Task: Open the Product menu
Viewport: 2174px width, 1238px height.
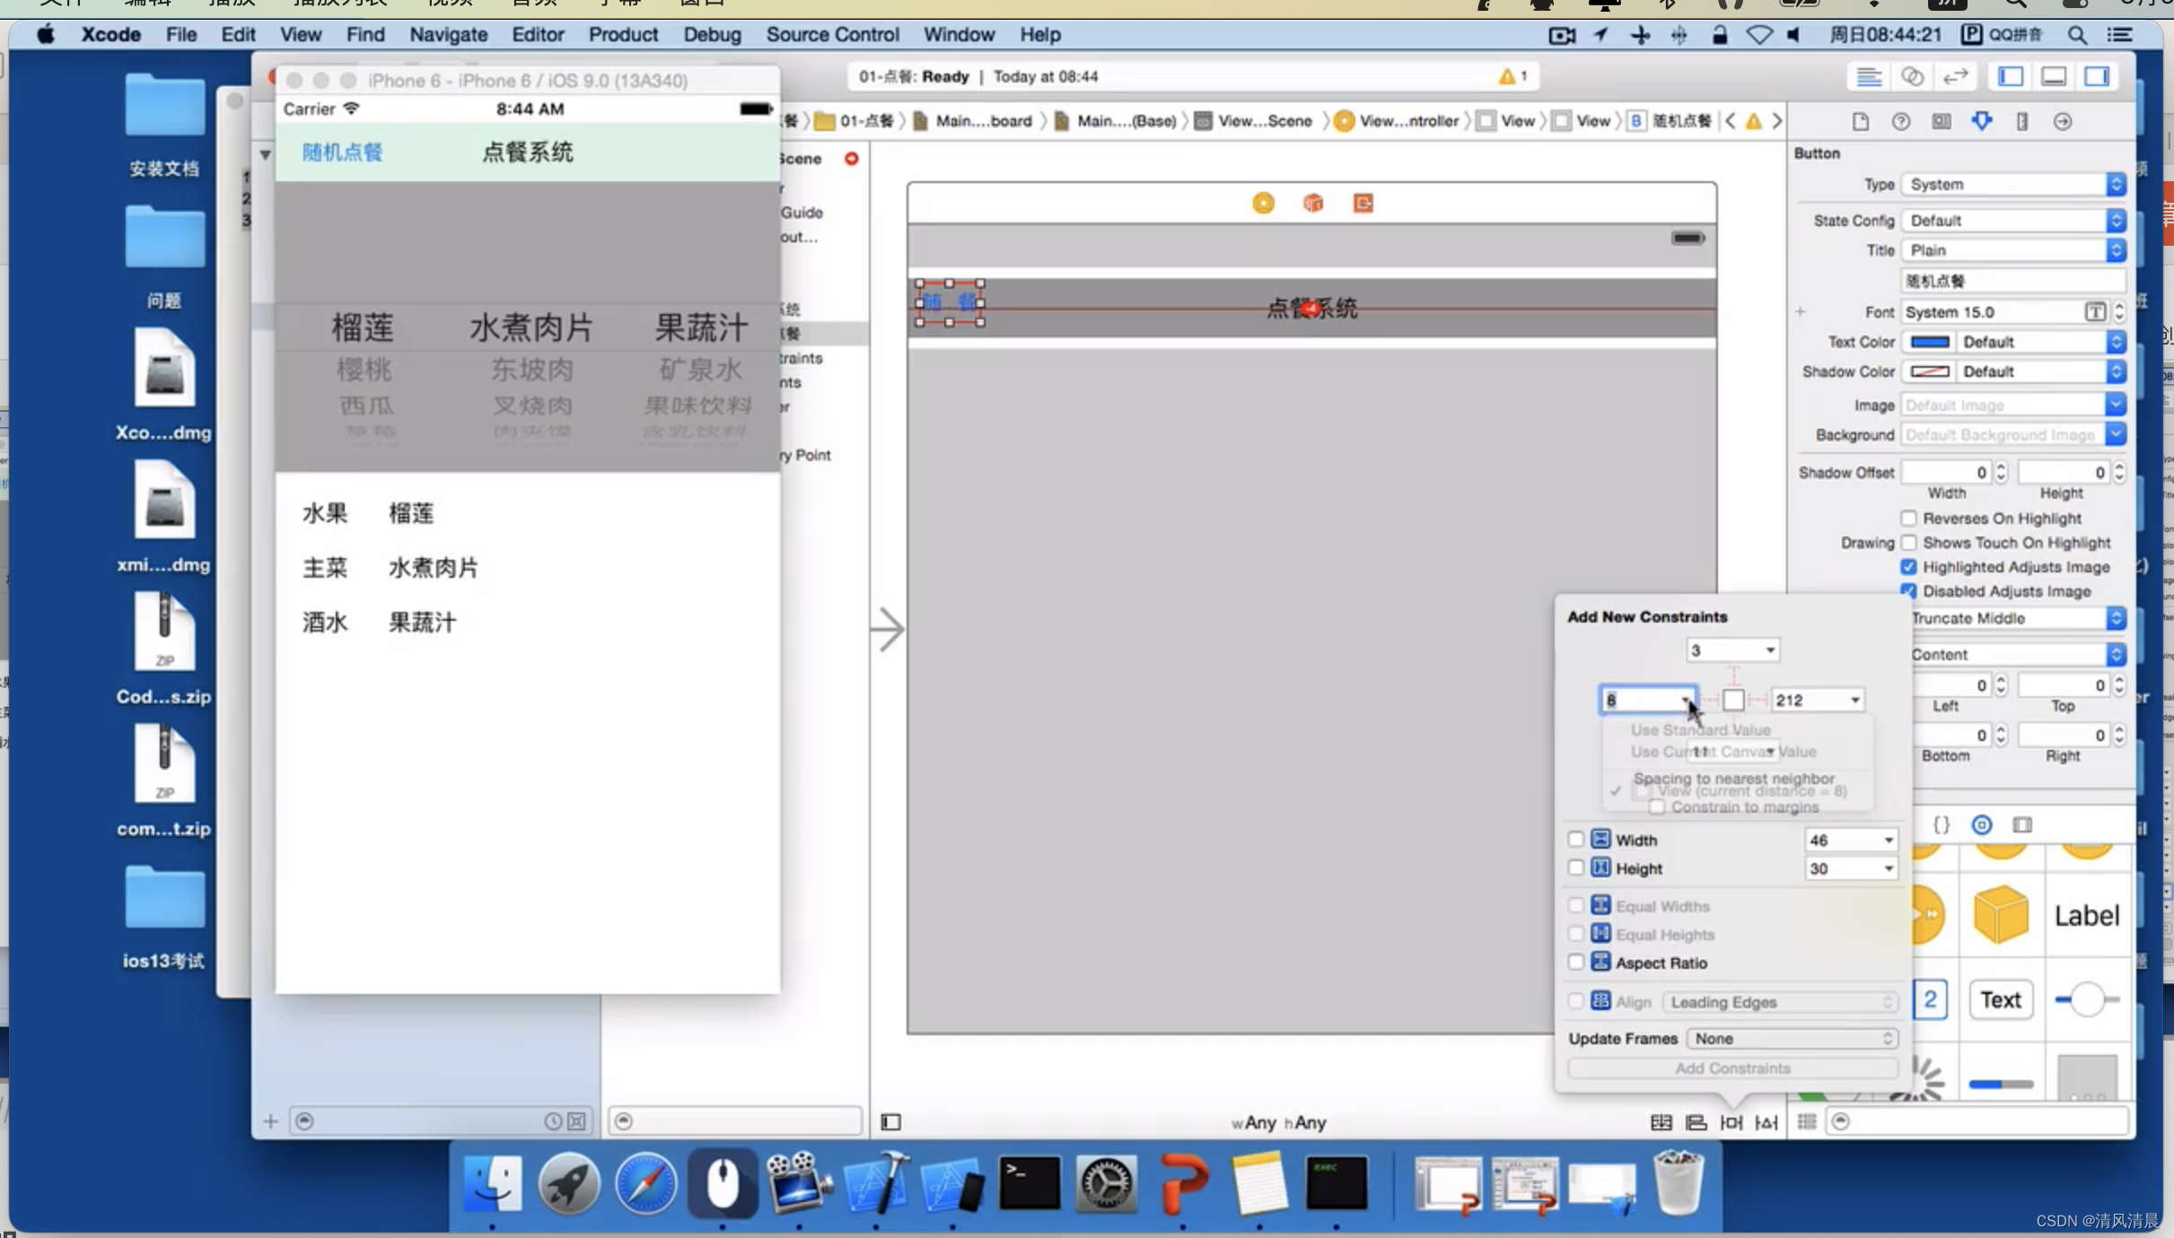Action: 623,34
